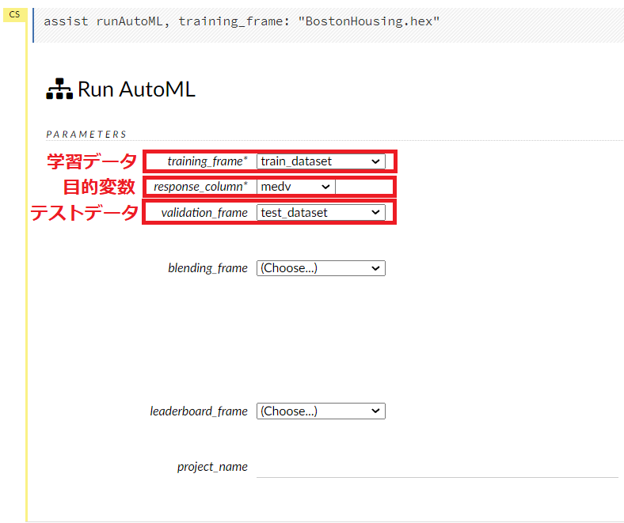The height and width of the screenshot is (523, 624).
Task: Click the red テストデータ annotation
Action: (84, 213)
